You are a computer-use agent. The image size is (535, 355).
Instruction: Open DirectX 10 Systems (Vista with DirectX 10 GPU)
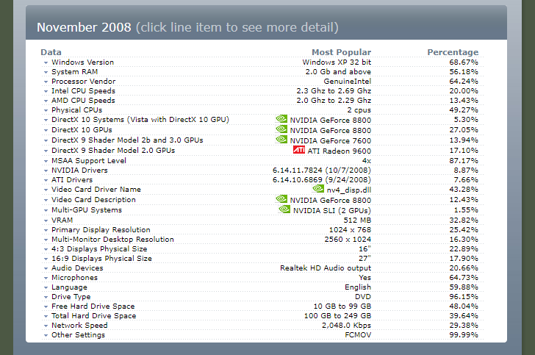tap(140, 120)
